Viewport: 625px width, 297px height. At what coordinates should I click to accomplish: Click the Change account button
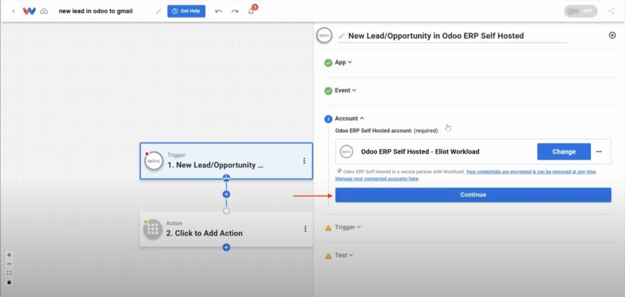(x=563, y=152)
